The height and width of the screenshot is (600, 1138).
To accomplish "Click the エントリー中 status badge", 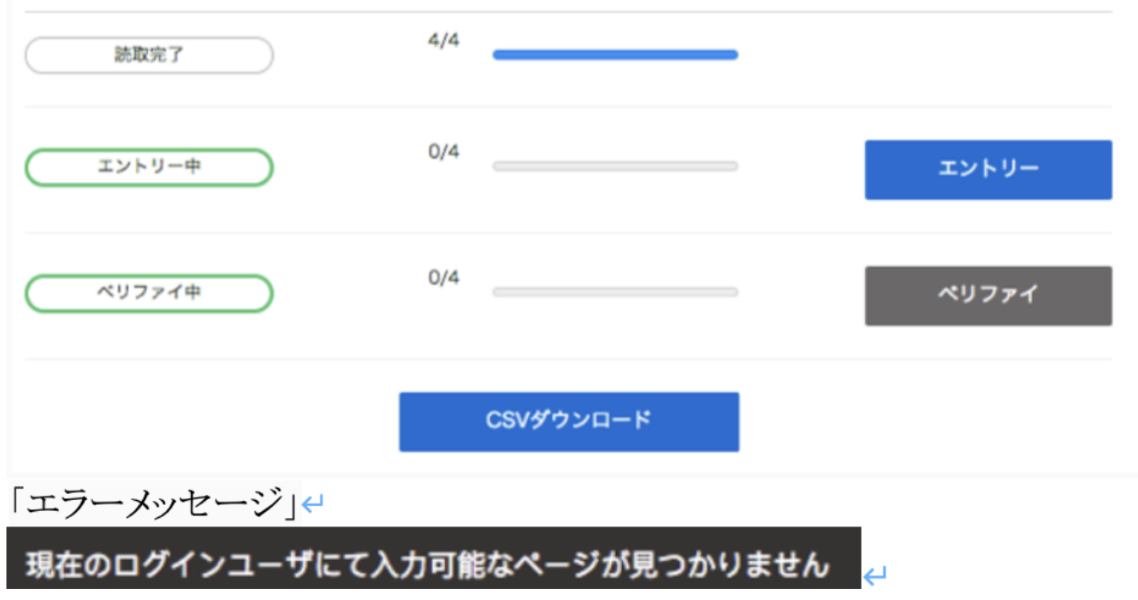I will tap(149, 168).
